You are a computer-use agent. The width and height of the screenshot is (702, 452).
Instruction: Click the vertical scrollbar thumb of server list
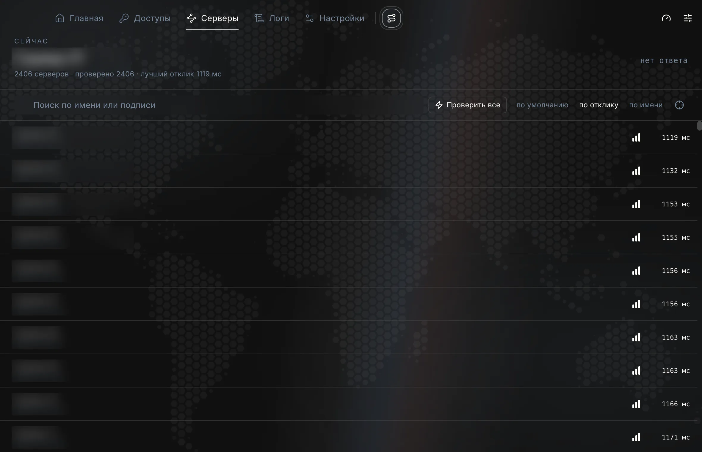(x=699, y=126)
